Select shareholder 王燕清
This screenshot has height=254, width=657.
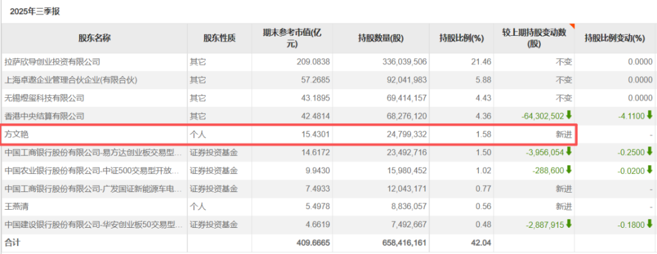(16, 207)
